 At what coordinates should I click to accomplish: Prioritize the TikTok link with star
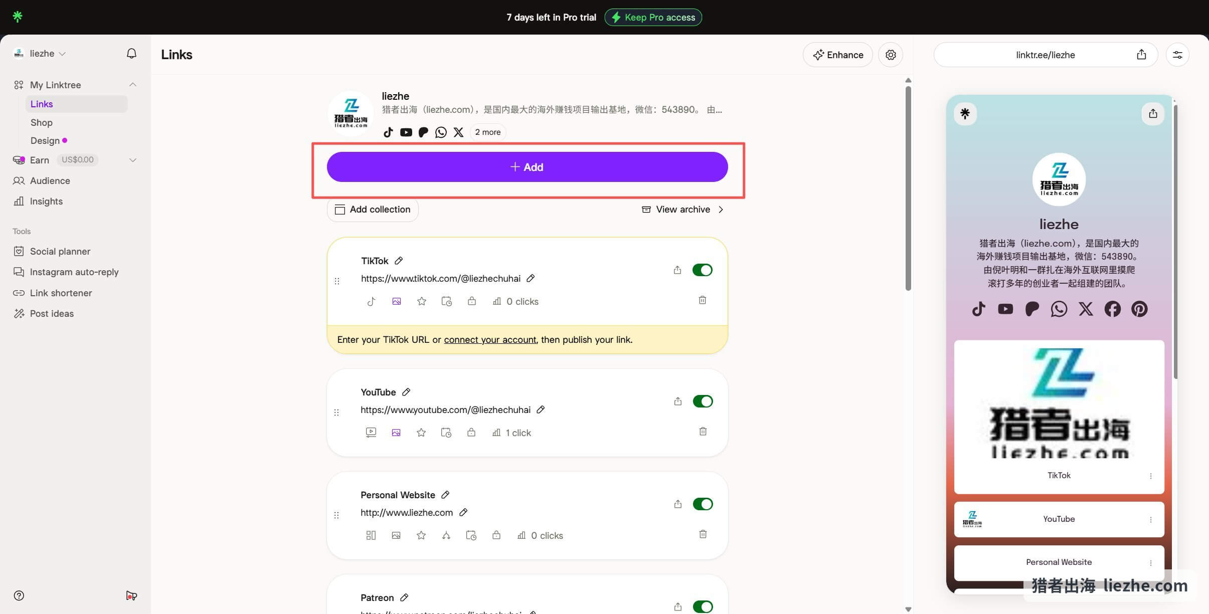(422, 301)
